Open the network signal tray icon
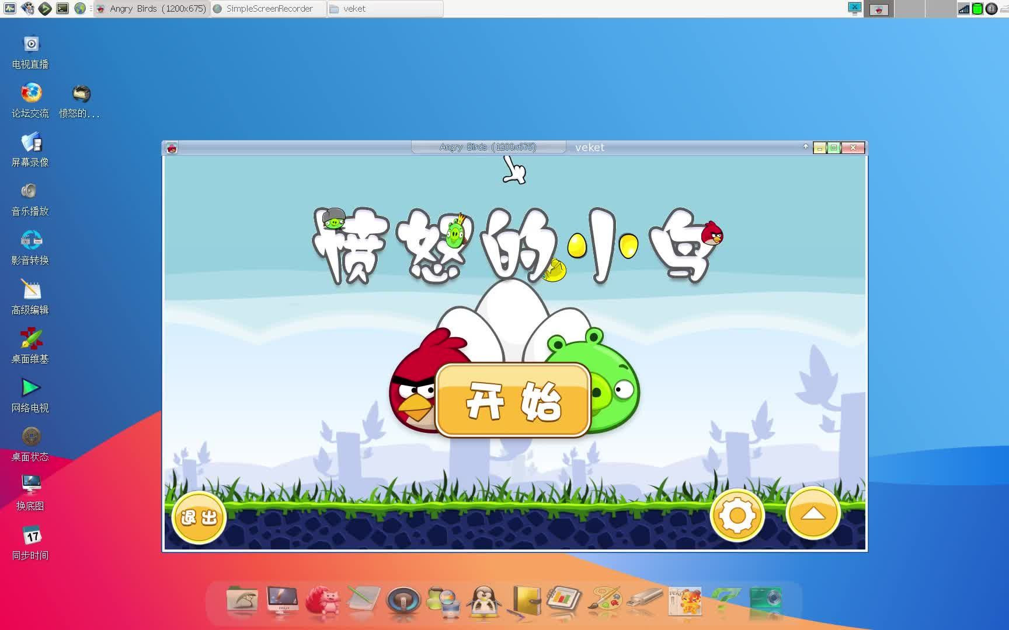The image size is (1009, 630). click(964, 9)
